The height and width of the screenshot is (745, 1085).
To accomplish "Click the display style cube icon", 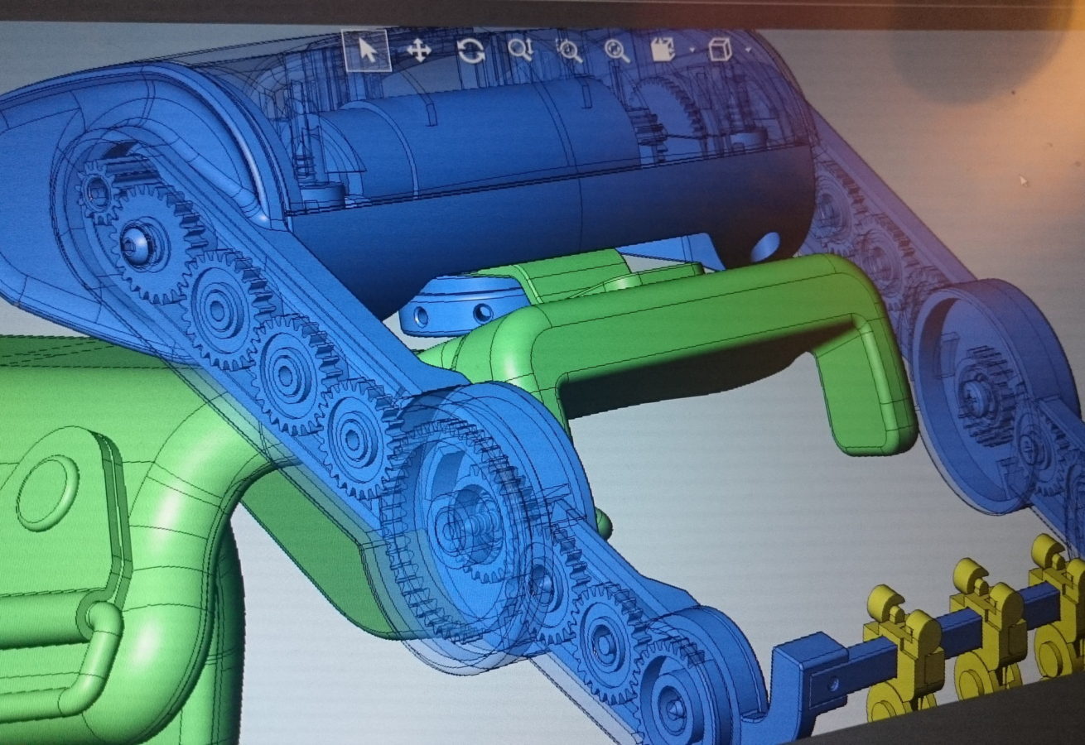I will (720, 51).
